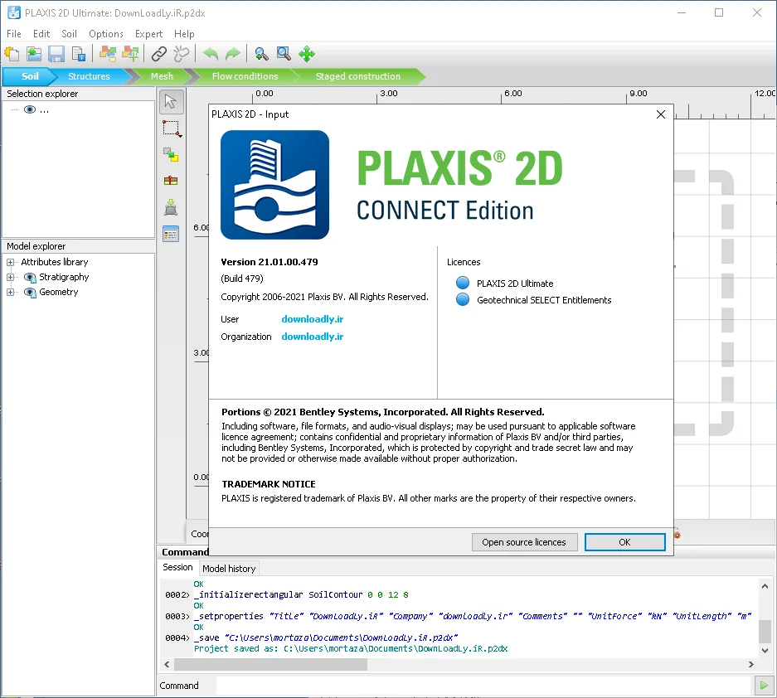Image resolution: width=777 pixels, height=698 pixels.
Task: Click the green run command arrow icon
Action: coord(764,686)
